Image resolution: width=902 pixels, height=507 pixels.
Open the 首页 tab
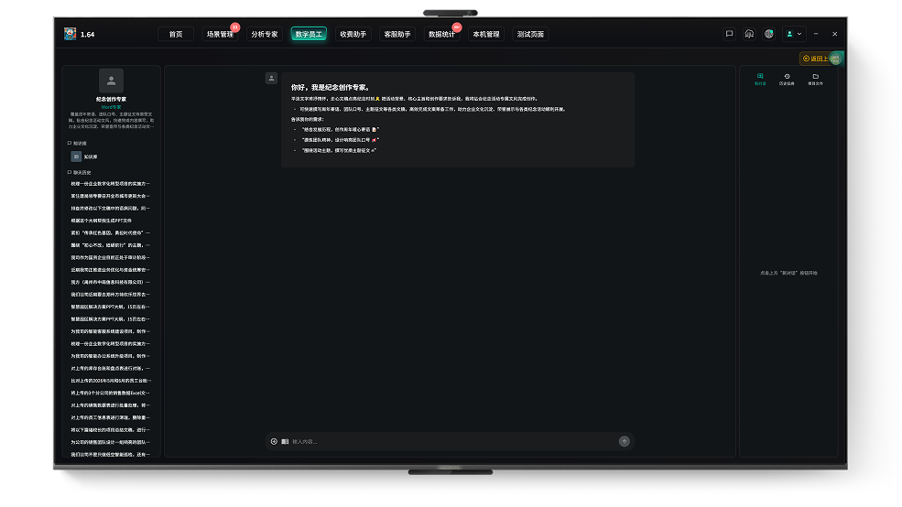pyautogui.click(x=176, y=35)
